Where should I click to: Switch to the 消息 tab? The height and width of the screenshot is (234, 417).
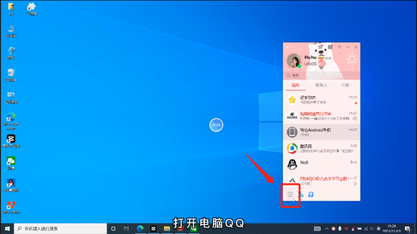click(296, 85)
